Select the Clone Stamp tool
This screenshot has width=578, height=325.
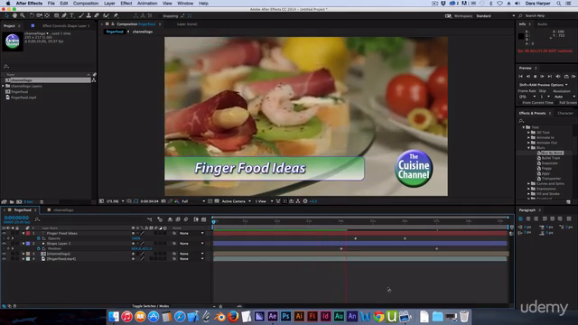(89, 15)
